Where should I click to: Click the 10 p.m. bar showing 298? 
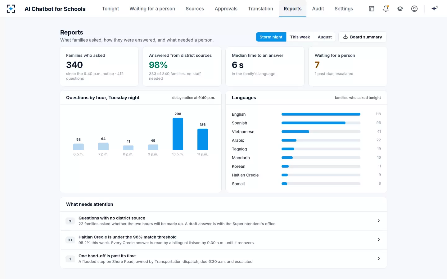click(178, 134)
